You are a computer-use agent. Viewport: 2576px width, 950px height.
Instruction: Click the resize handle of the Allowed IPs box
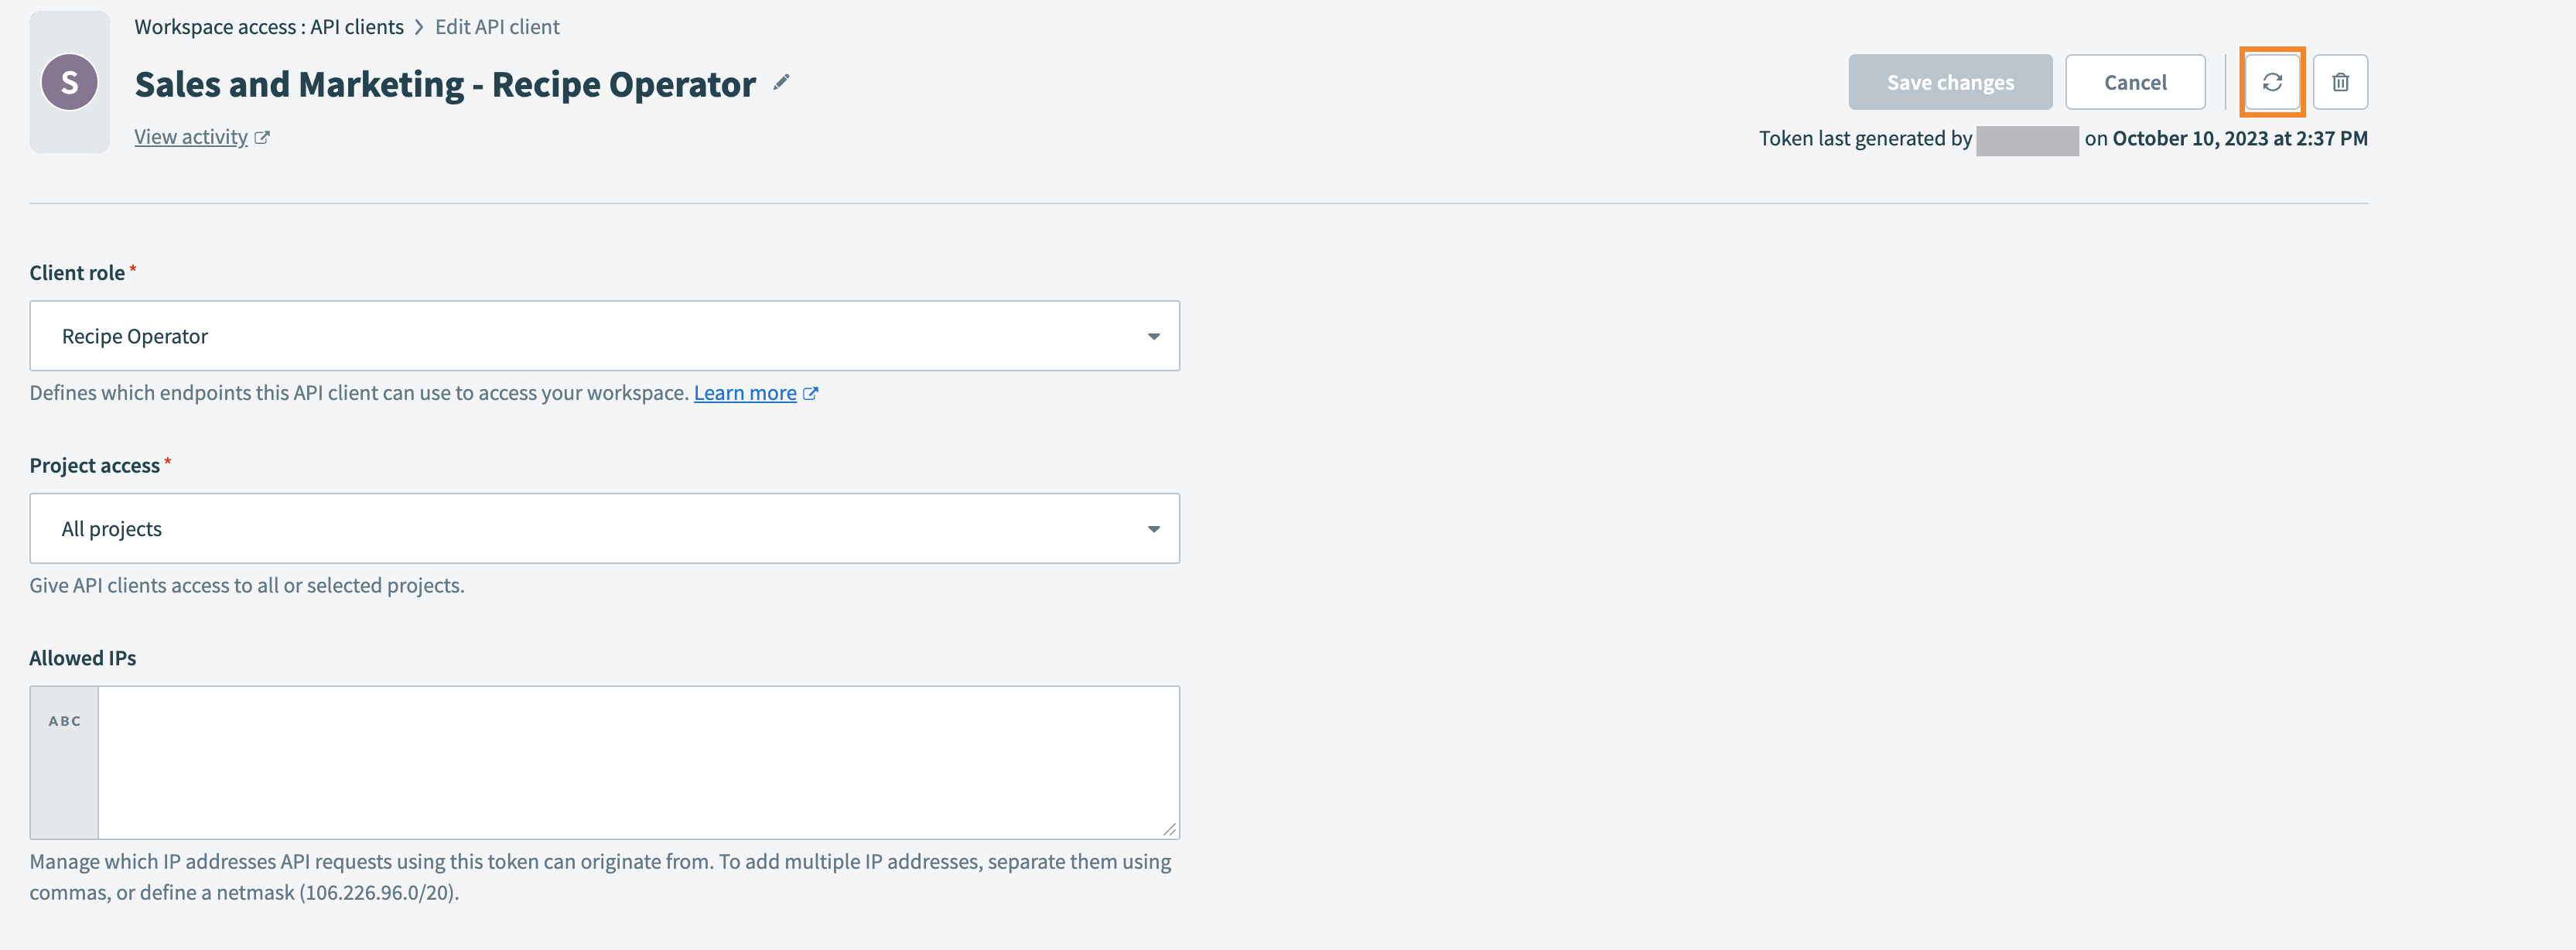tap(1170, 830)
